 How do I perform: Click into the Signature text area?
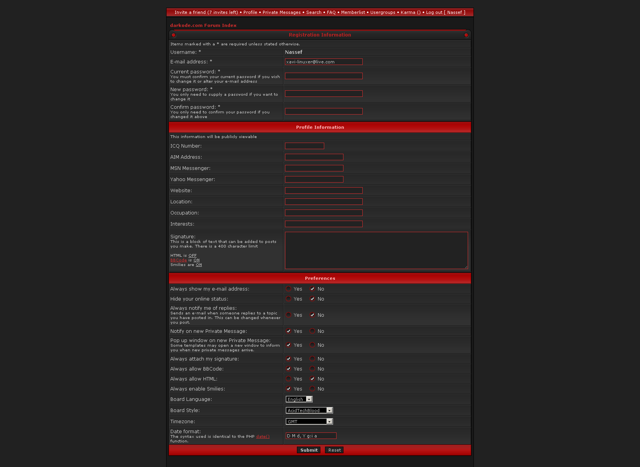(376, 250)
